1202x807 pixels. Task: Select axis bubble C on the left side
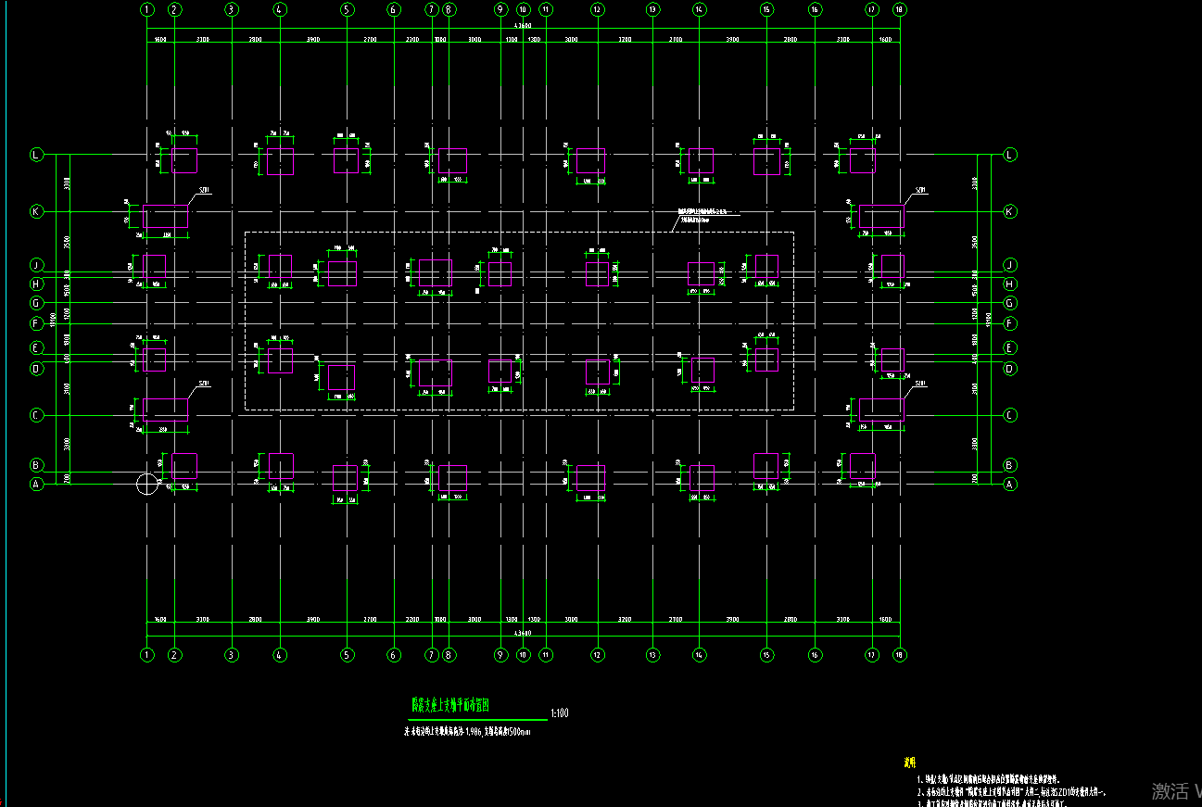pos(37,415)
